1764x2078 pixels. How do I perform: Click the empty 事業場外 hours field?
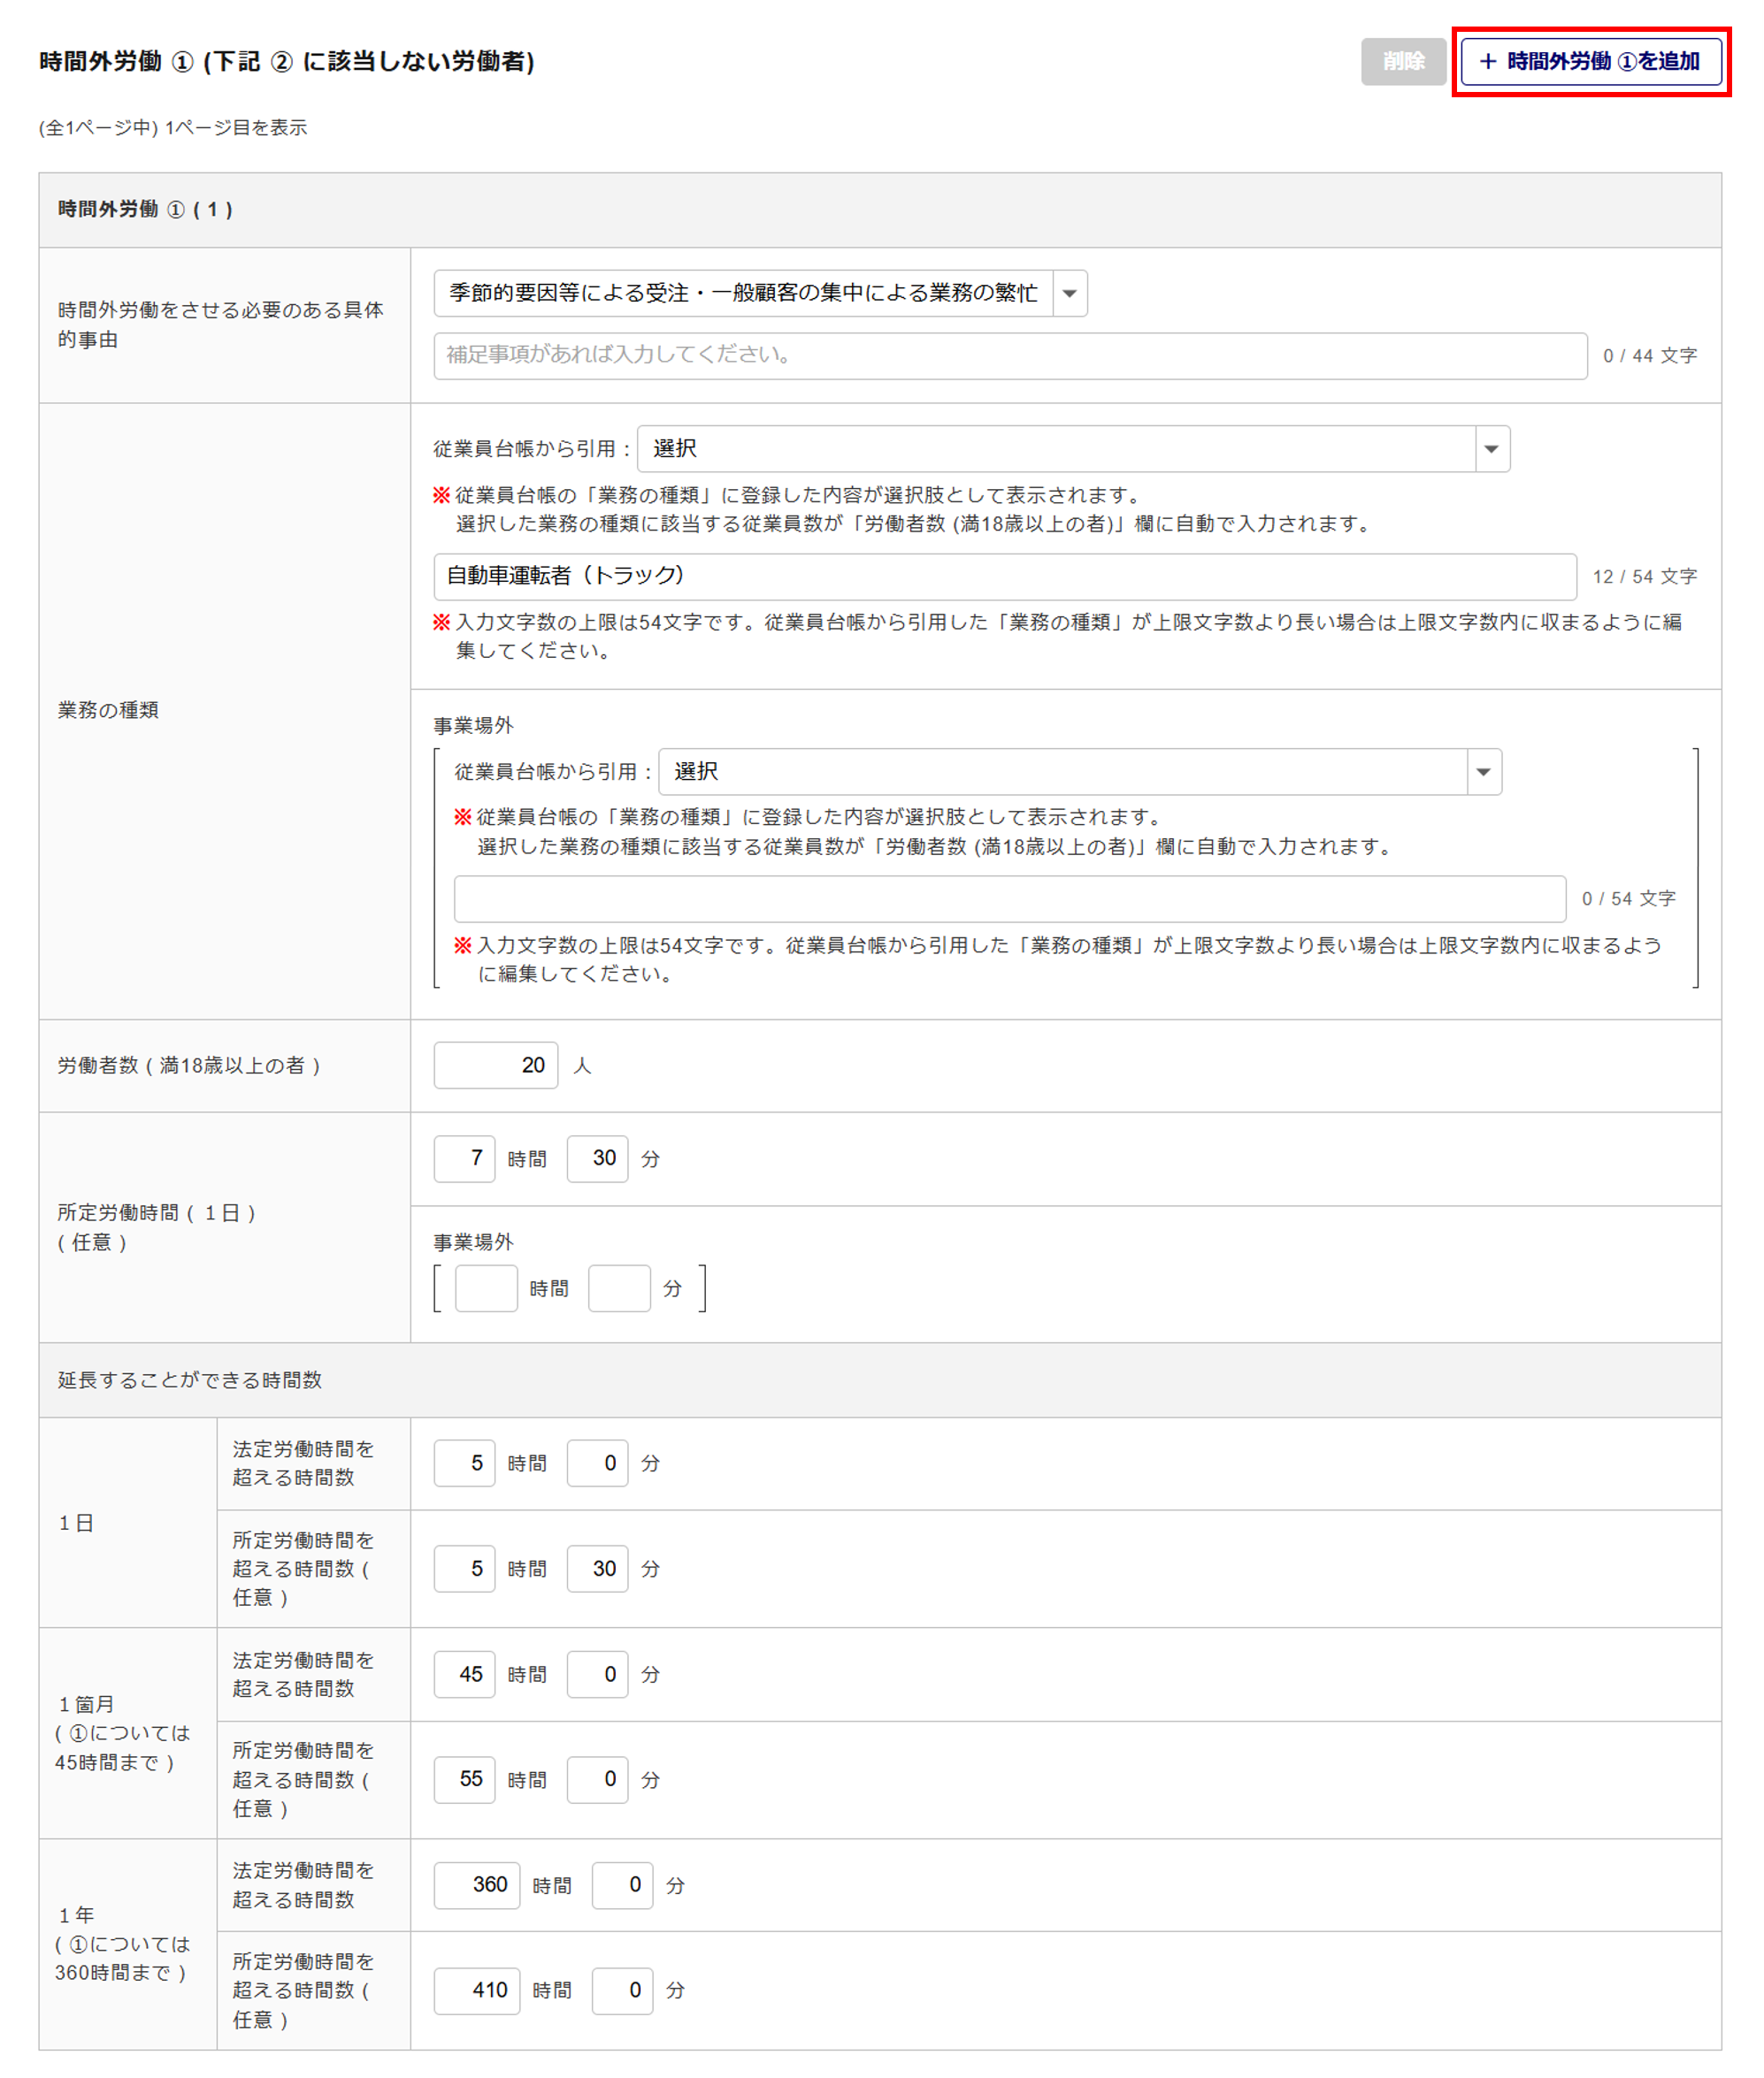pyautogui.click(x=486, y=1287)
